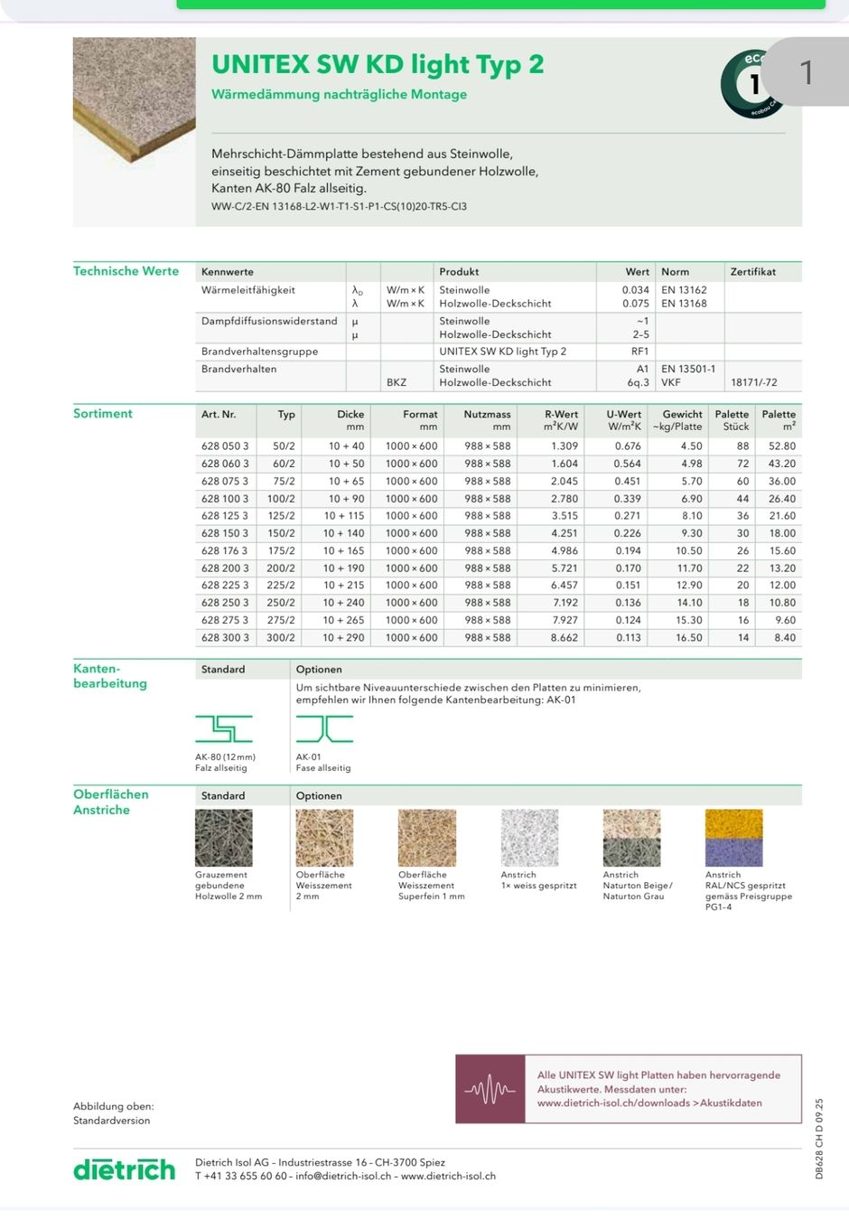
Task: Click the Sortiment section heading
Action: tap(102, 413)
